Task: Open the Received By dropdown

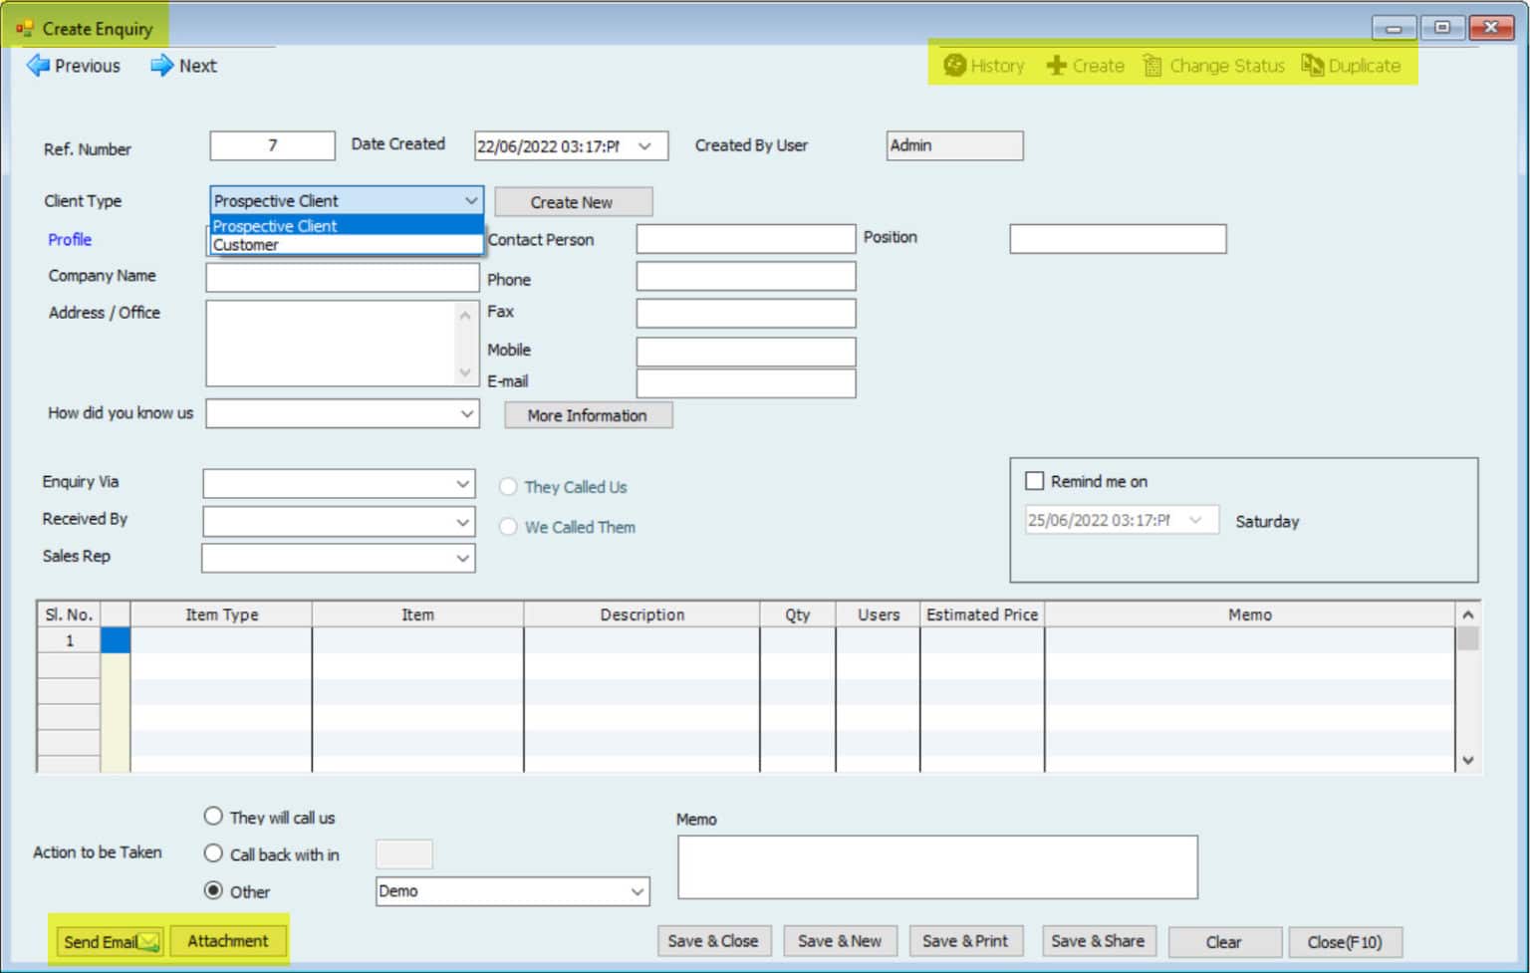Action: 462,522
